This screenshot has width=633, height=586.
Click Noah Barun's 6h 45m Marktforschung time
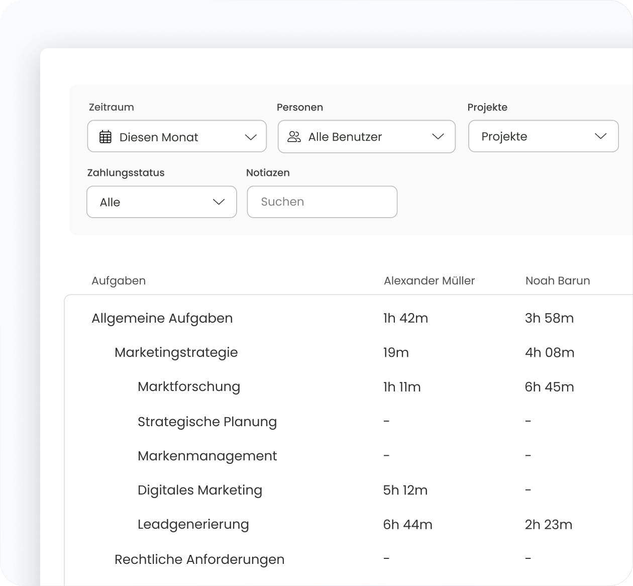coord(549,387)
